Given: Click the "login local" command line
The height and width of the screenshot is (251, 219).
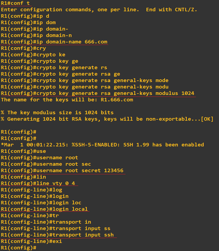Looking at the screenshot, I should (x=71, y=209).
